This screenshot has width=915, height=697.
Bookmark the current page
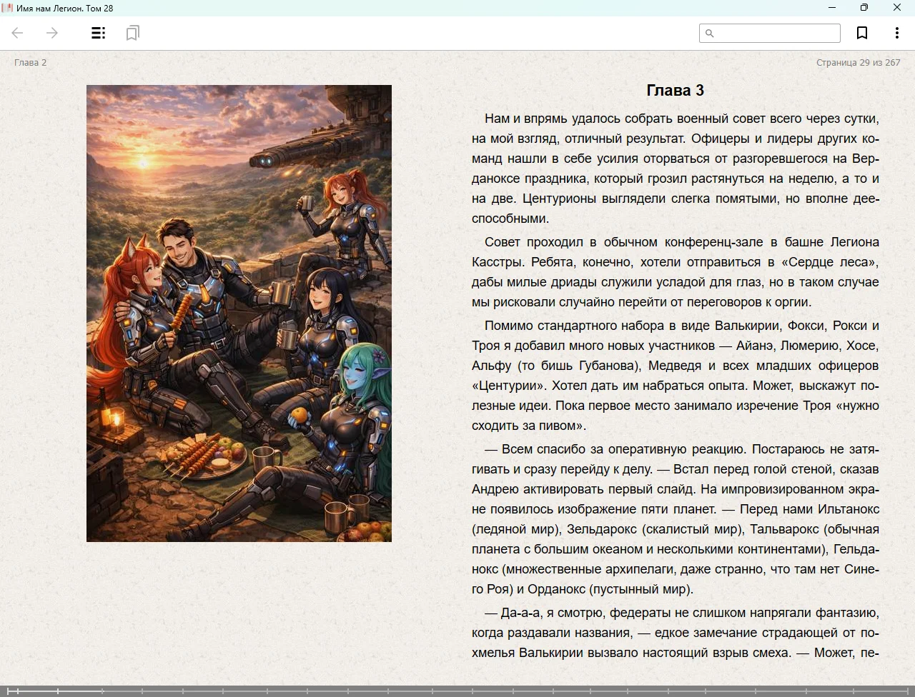point(862,33)
